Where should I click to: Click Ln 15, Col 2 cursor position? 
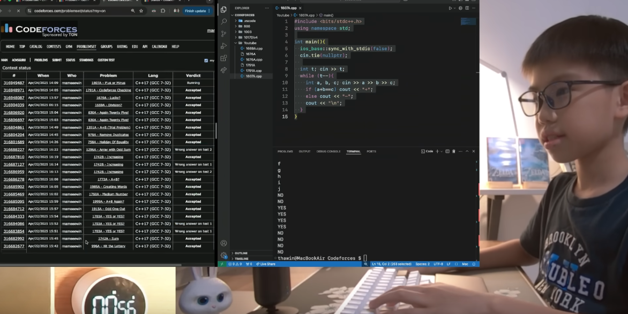391,264
